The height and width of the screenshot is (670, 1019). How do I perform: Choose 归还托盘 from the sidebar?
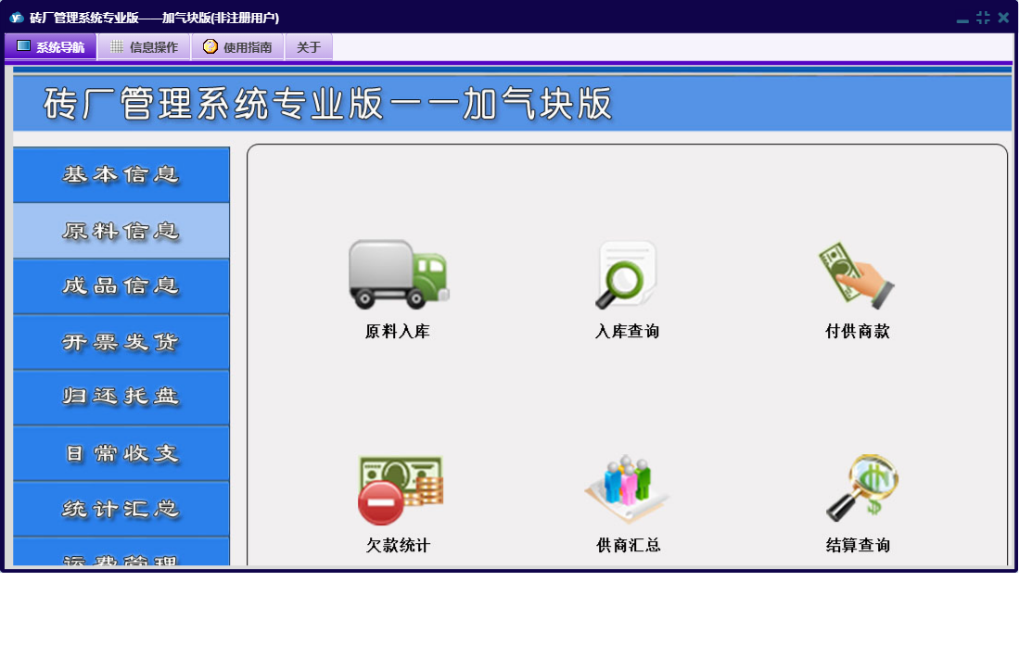[x=121, y=398]
